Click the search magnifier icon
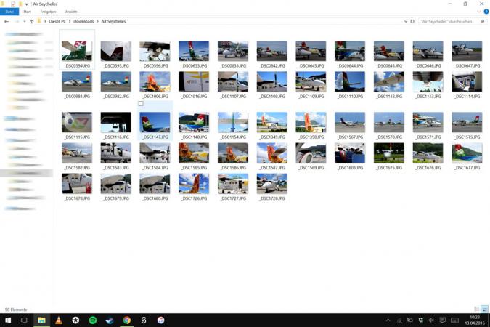Screen dimensions: 490x327 click(483, 22)
